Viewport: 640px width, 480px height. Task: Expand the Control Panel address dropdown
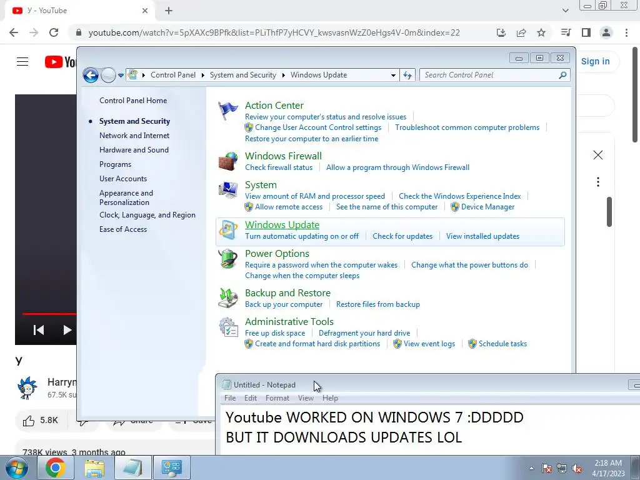coord(393,75)
